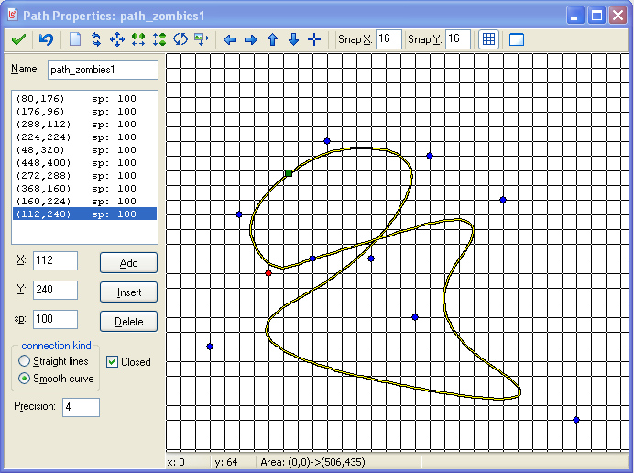The height and width of the screenshot is (473, 634).
Task: Select the Smooth curve radio button
Action: pyautogui.click(x=25, y=379)
